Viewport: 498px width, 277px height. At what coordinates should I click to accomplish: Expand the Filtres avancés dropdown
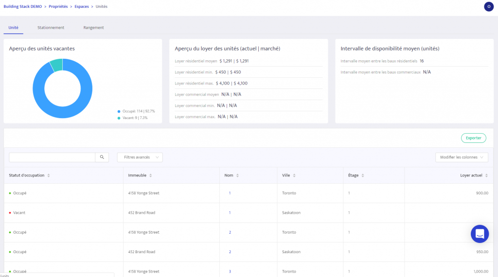140,157
